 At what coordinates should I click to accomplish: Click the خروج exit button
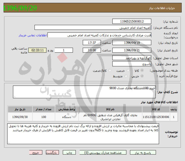tap(36, 152)
